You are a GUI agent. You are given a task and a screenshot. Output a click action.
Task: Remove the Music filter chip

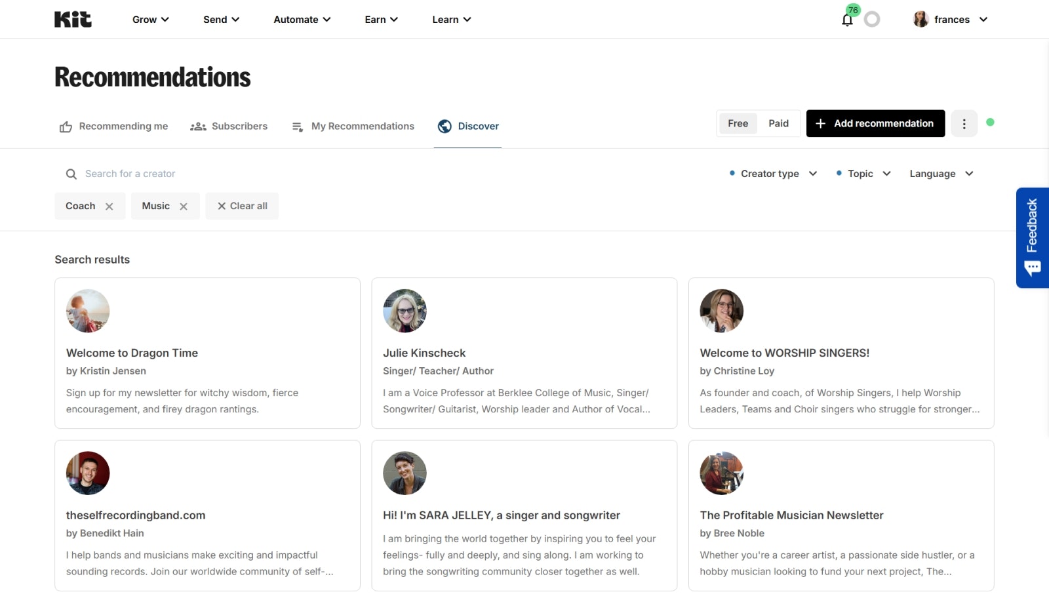coord(184,207)
